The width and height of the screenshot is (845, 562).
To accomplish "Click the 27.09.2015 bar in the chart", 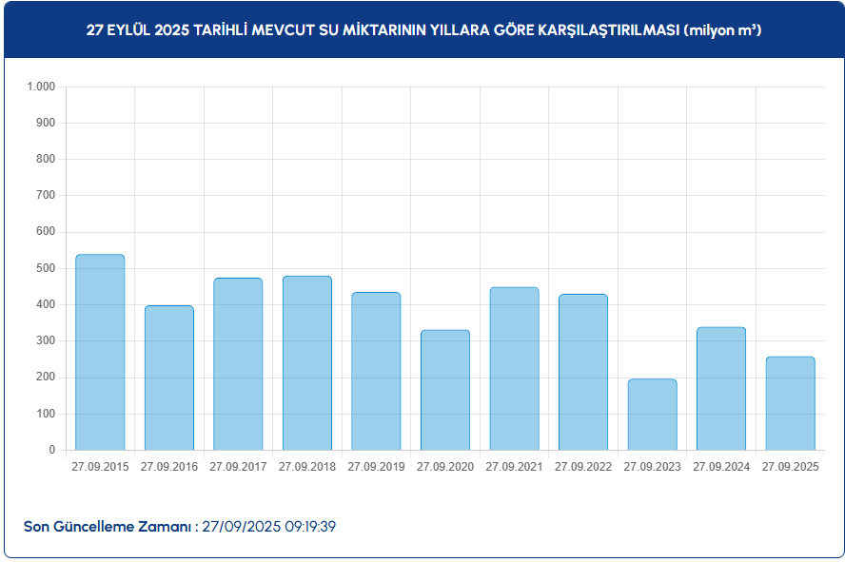I will [100, 353].
